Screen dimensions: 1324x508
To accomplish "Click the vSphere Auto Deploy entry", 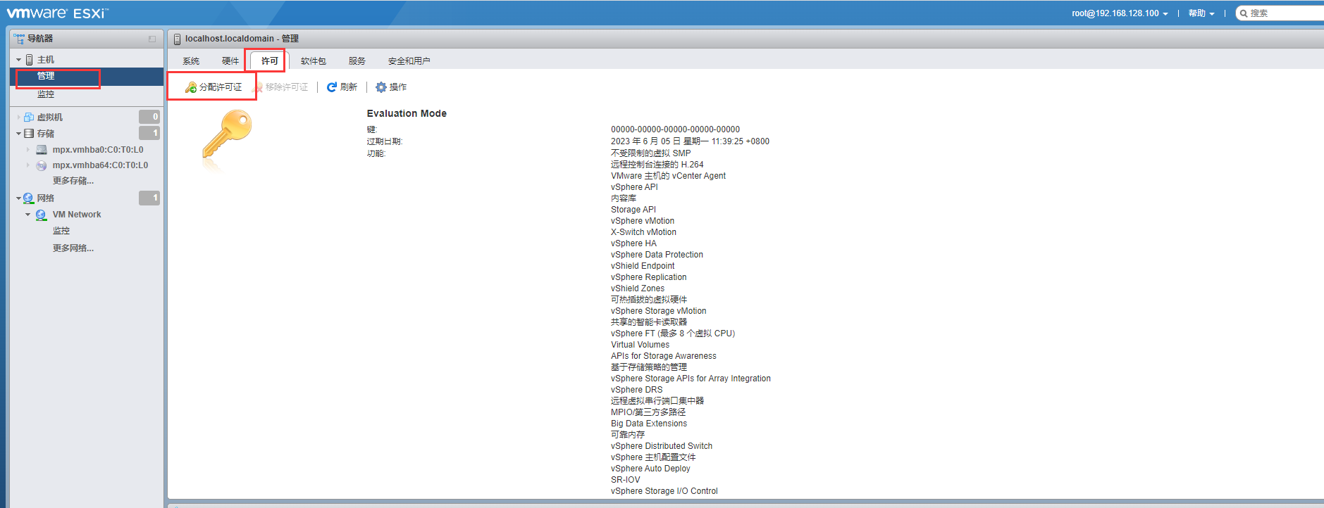I will (650, 469).
